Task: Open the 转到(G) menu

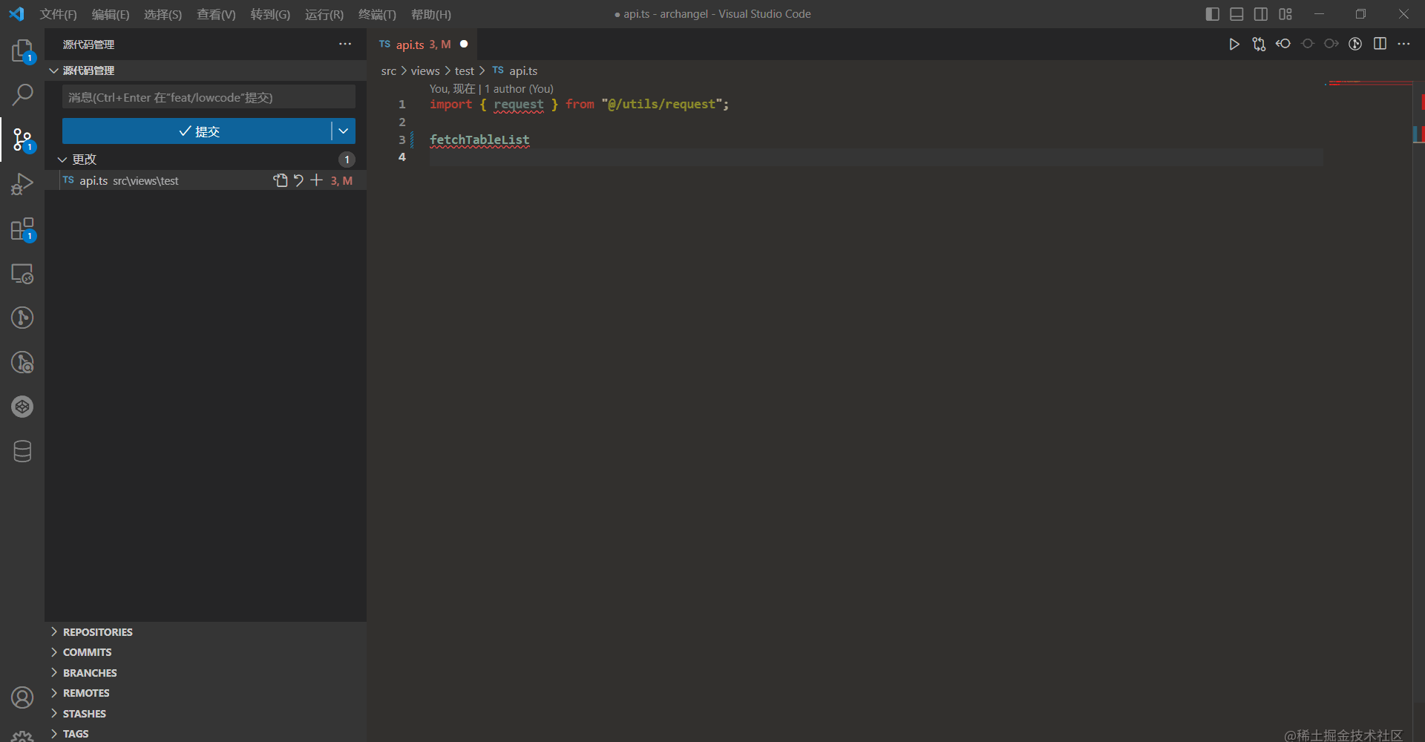Action: pyautogui.click(x=270, y=14)
